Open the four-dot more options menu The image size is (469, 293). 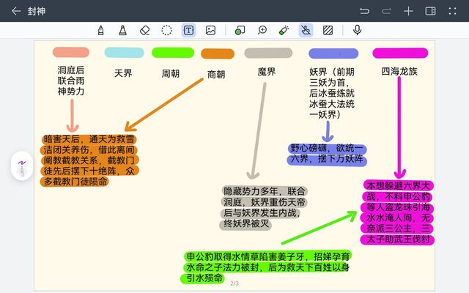452,11
